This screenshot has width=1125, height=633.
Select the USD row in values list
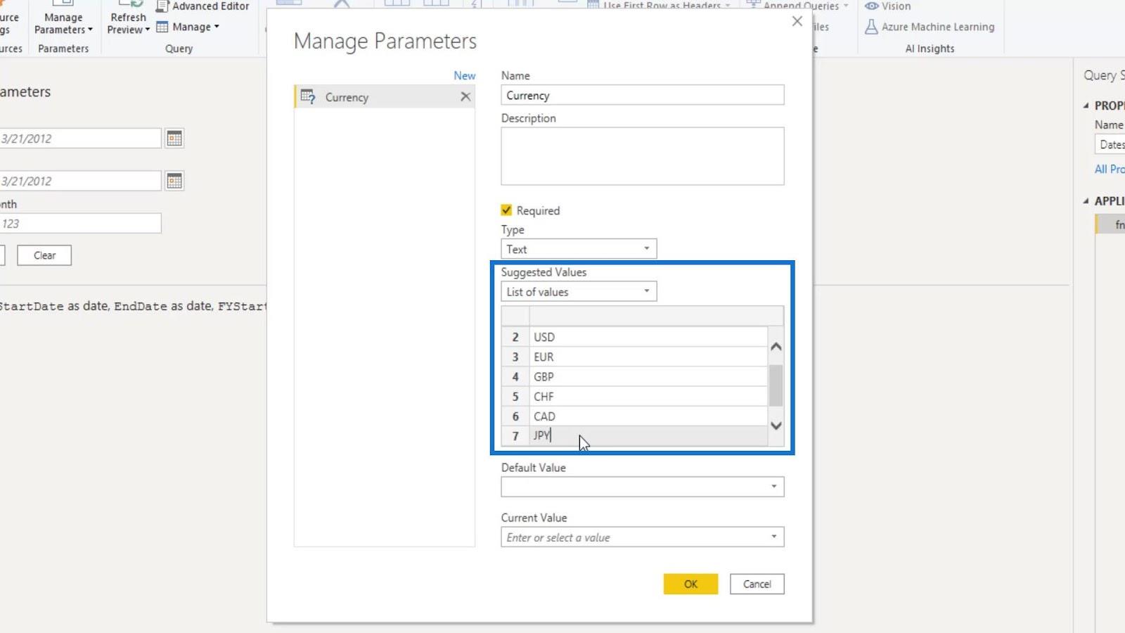pos(648,337)
